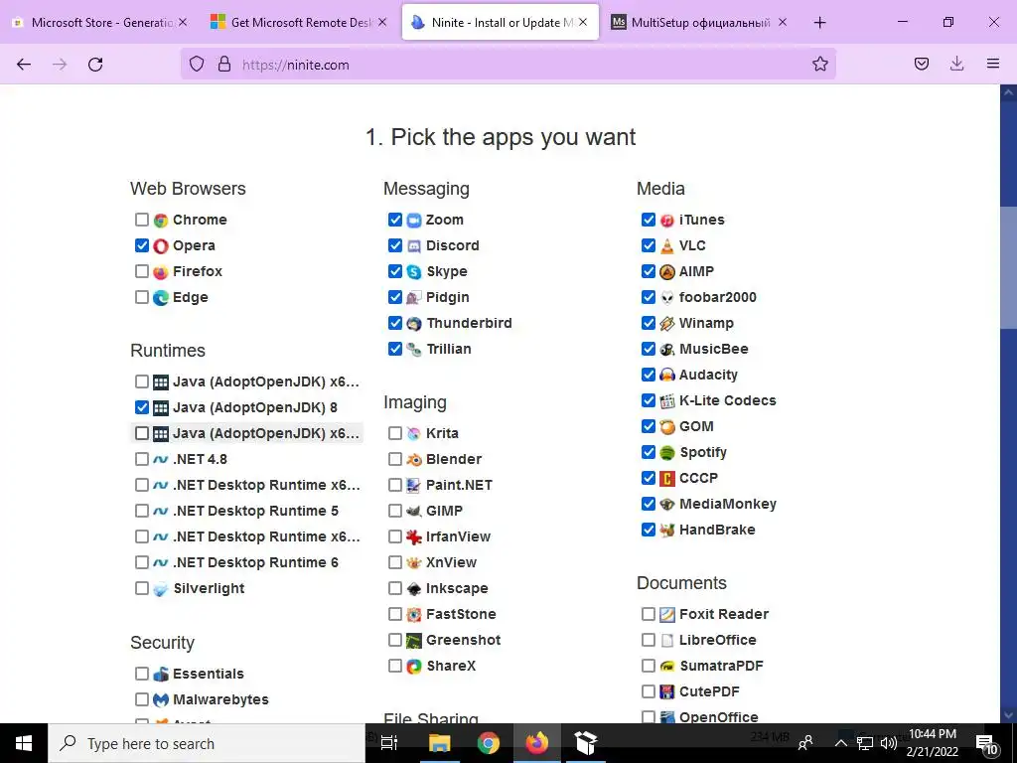Click the VLC cone icon
This screenshot has width=1017, height=763.
coord(667,246)
